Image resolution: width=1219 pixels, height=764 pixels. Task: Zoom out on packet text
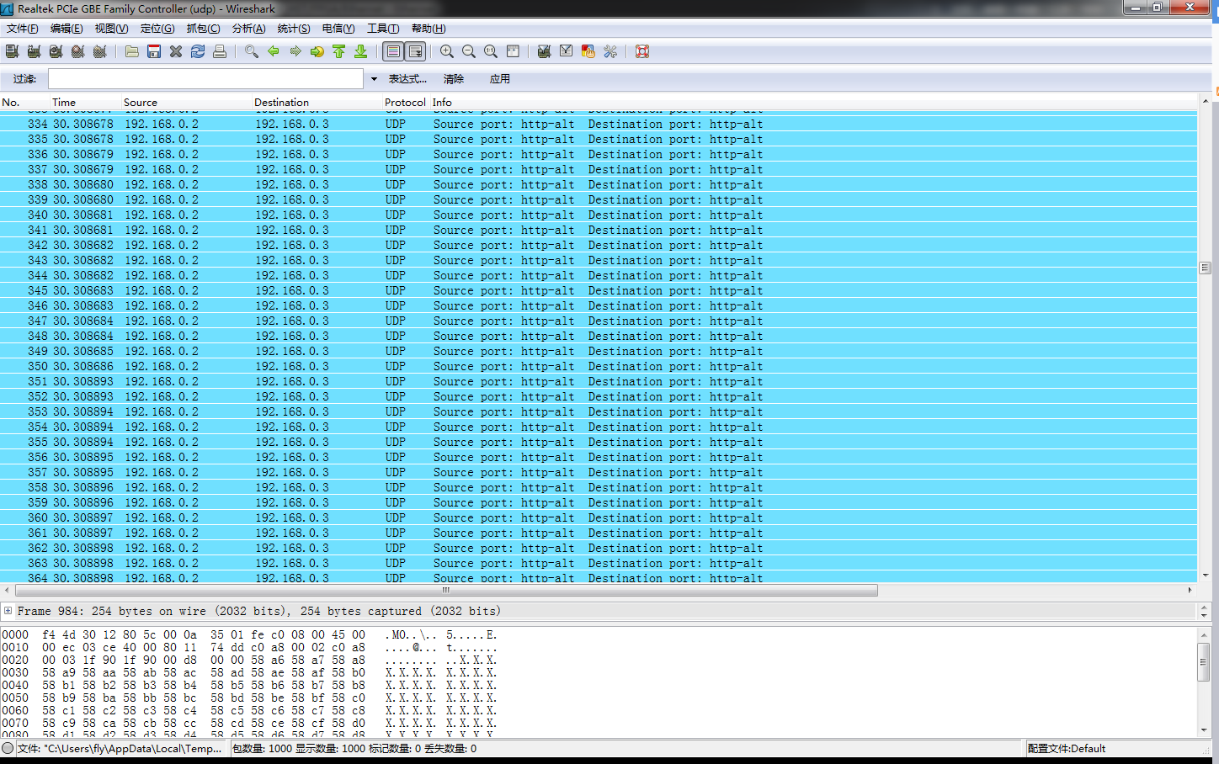pyautogui.click(x=469, y=51)
